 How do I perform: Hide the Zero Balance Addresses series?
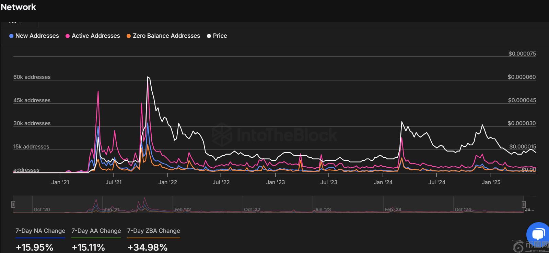pos(166,36)
